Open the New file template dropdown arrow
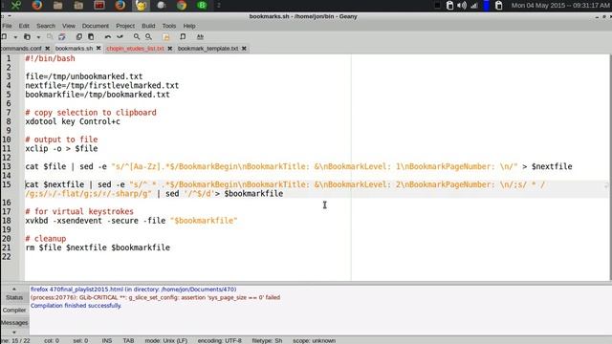 (x=15, y=37)
